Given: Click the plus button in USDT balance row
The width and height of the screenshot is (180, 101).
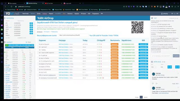Looking at the screenshot, I should 30,27.
